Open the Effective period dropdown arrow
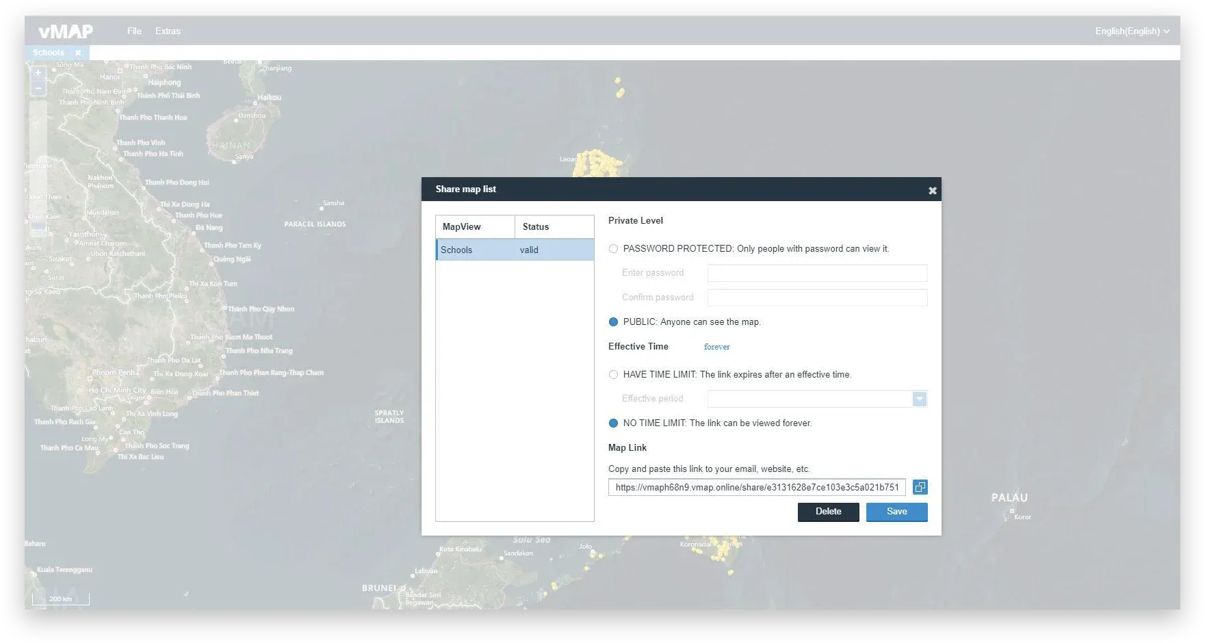The height and width of the screenshot is (643, 1205). coord(920,399)
